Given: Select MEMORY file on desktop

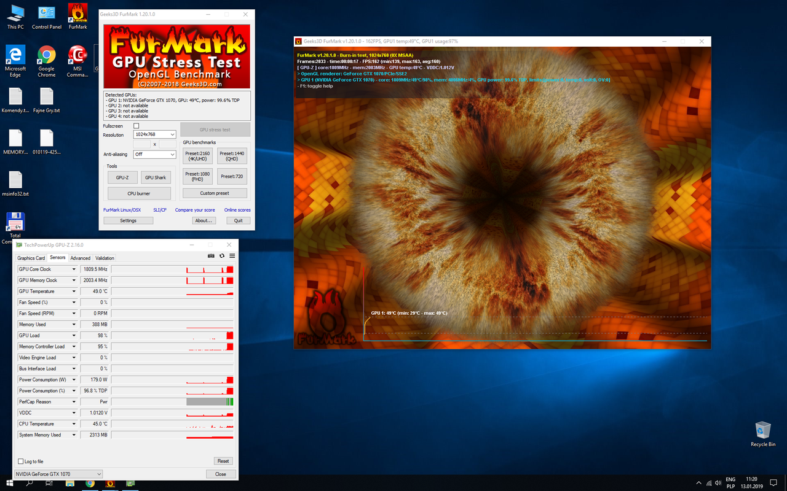Looking at the screenshot, I should (15, 142).
